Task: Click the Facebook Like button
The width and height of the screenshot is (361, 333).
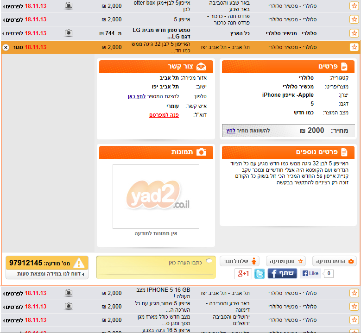Action: pos(310,273)
